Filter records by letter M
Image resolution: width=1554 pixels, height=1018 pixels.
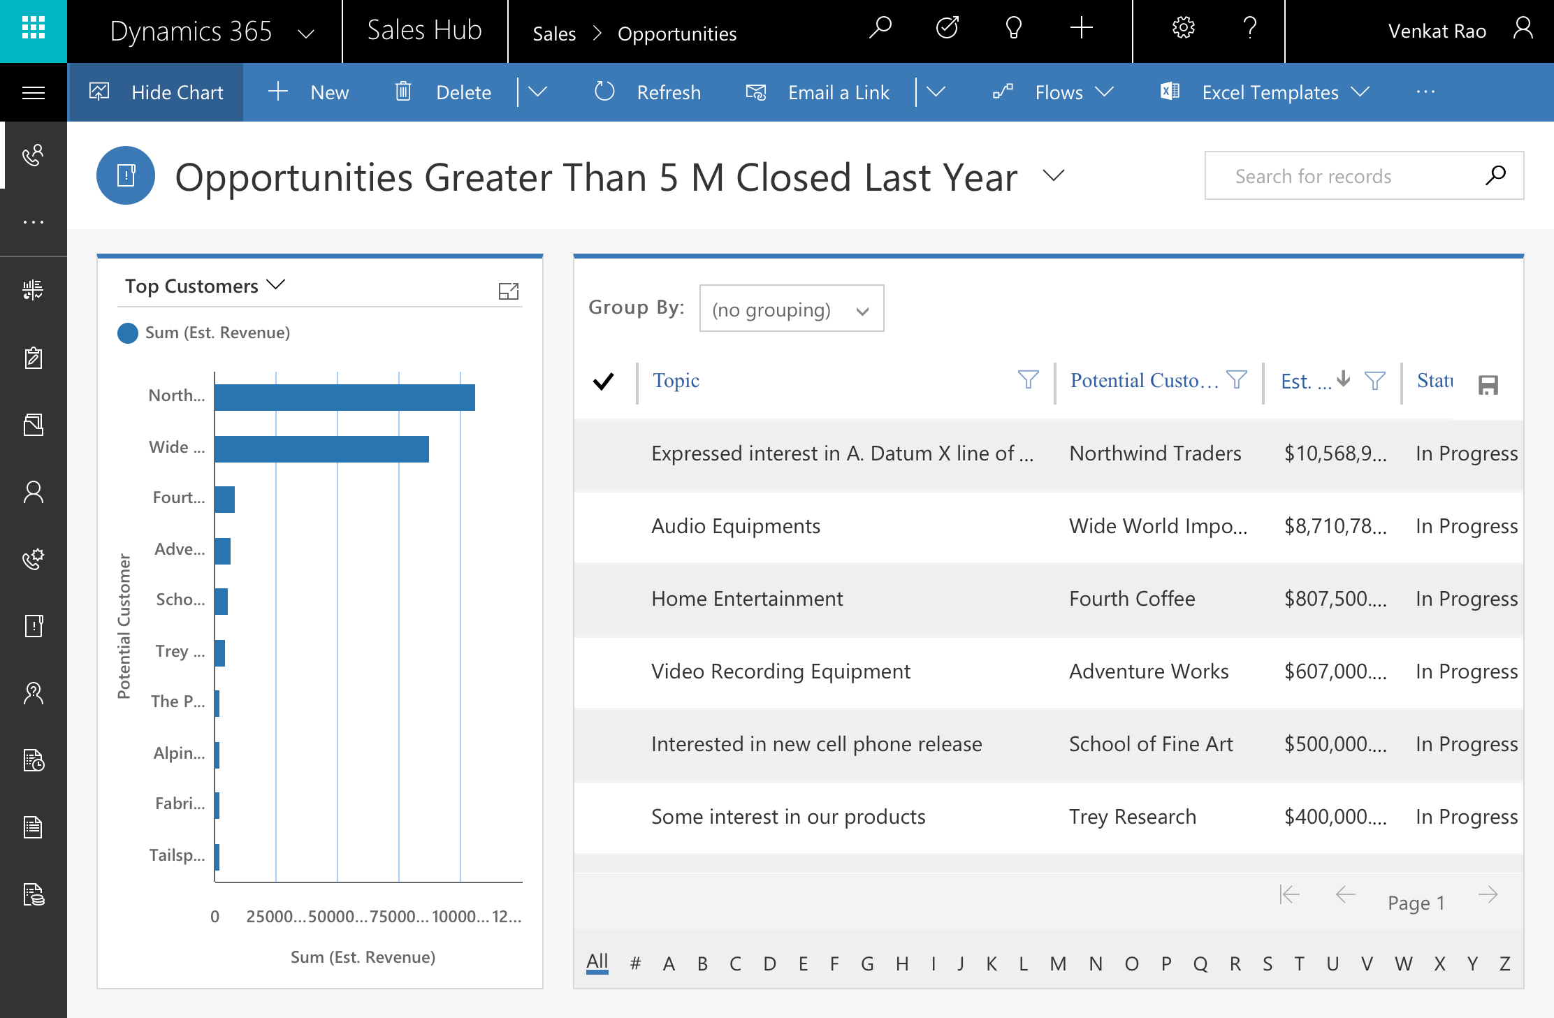1057,964
